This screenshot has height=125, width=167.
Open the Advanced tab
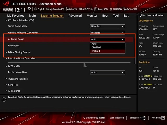(75, 16)
